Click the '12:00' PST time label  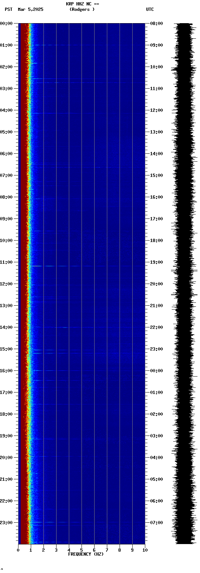click(x=6, y=284)
